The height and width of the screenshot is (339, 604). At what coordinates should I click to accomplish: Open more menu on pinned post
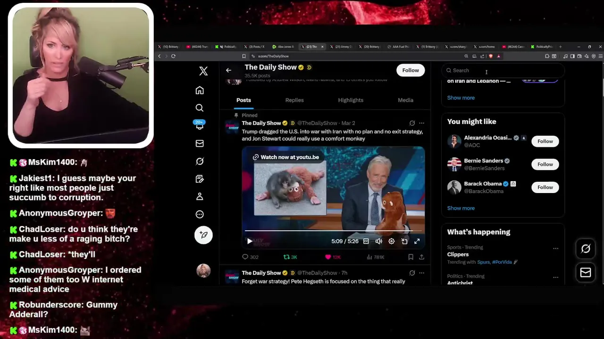pyautogui.click(x=421, y=123)
